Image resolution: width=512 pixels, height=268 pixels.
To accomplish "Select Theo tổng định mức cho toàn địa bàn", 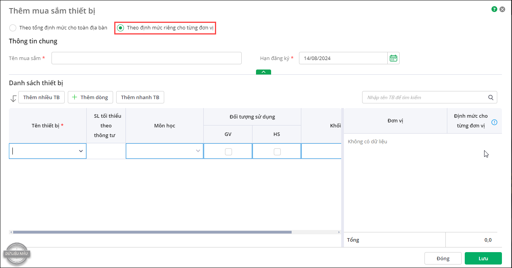I will point(13,28).
